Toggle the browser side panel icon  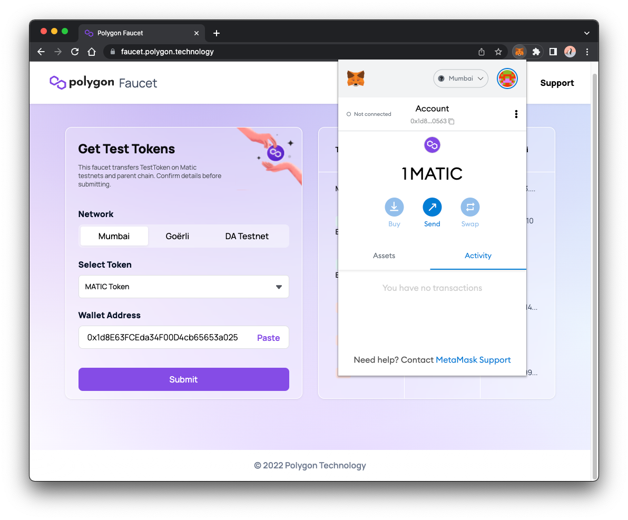pos(553,52)
